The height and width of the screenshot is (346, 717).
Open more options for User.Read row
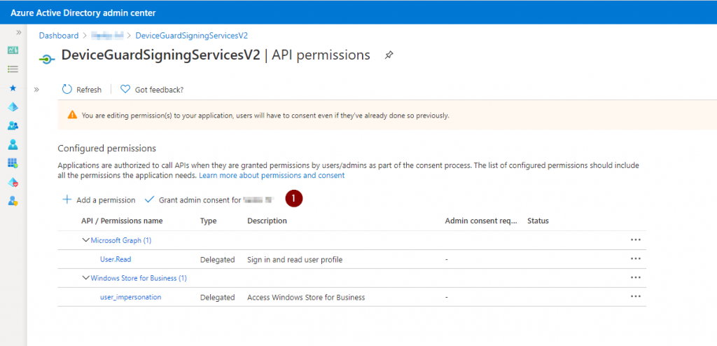[x=636, y=258]
